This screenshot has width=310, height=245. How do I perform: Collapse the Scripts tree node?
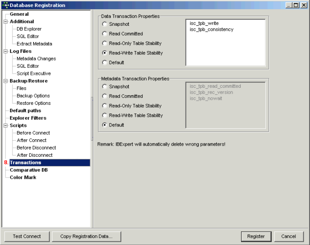point(6,125)
